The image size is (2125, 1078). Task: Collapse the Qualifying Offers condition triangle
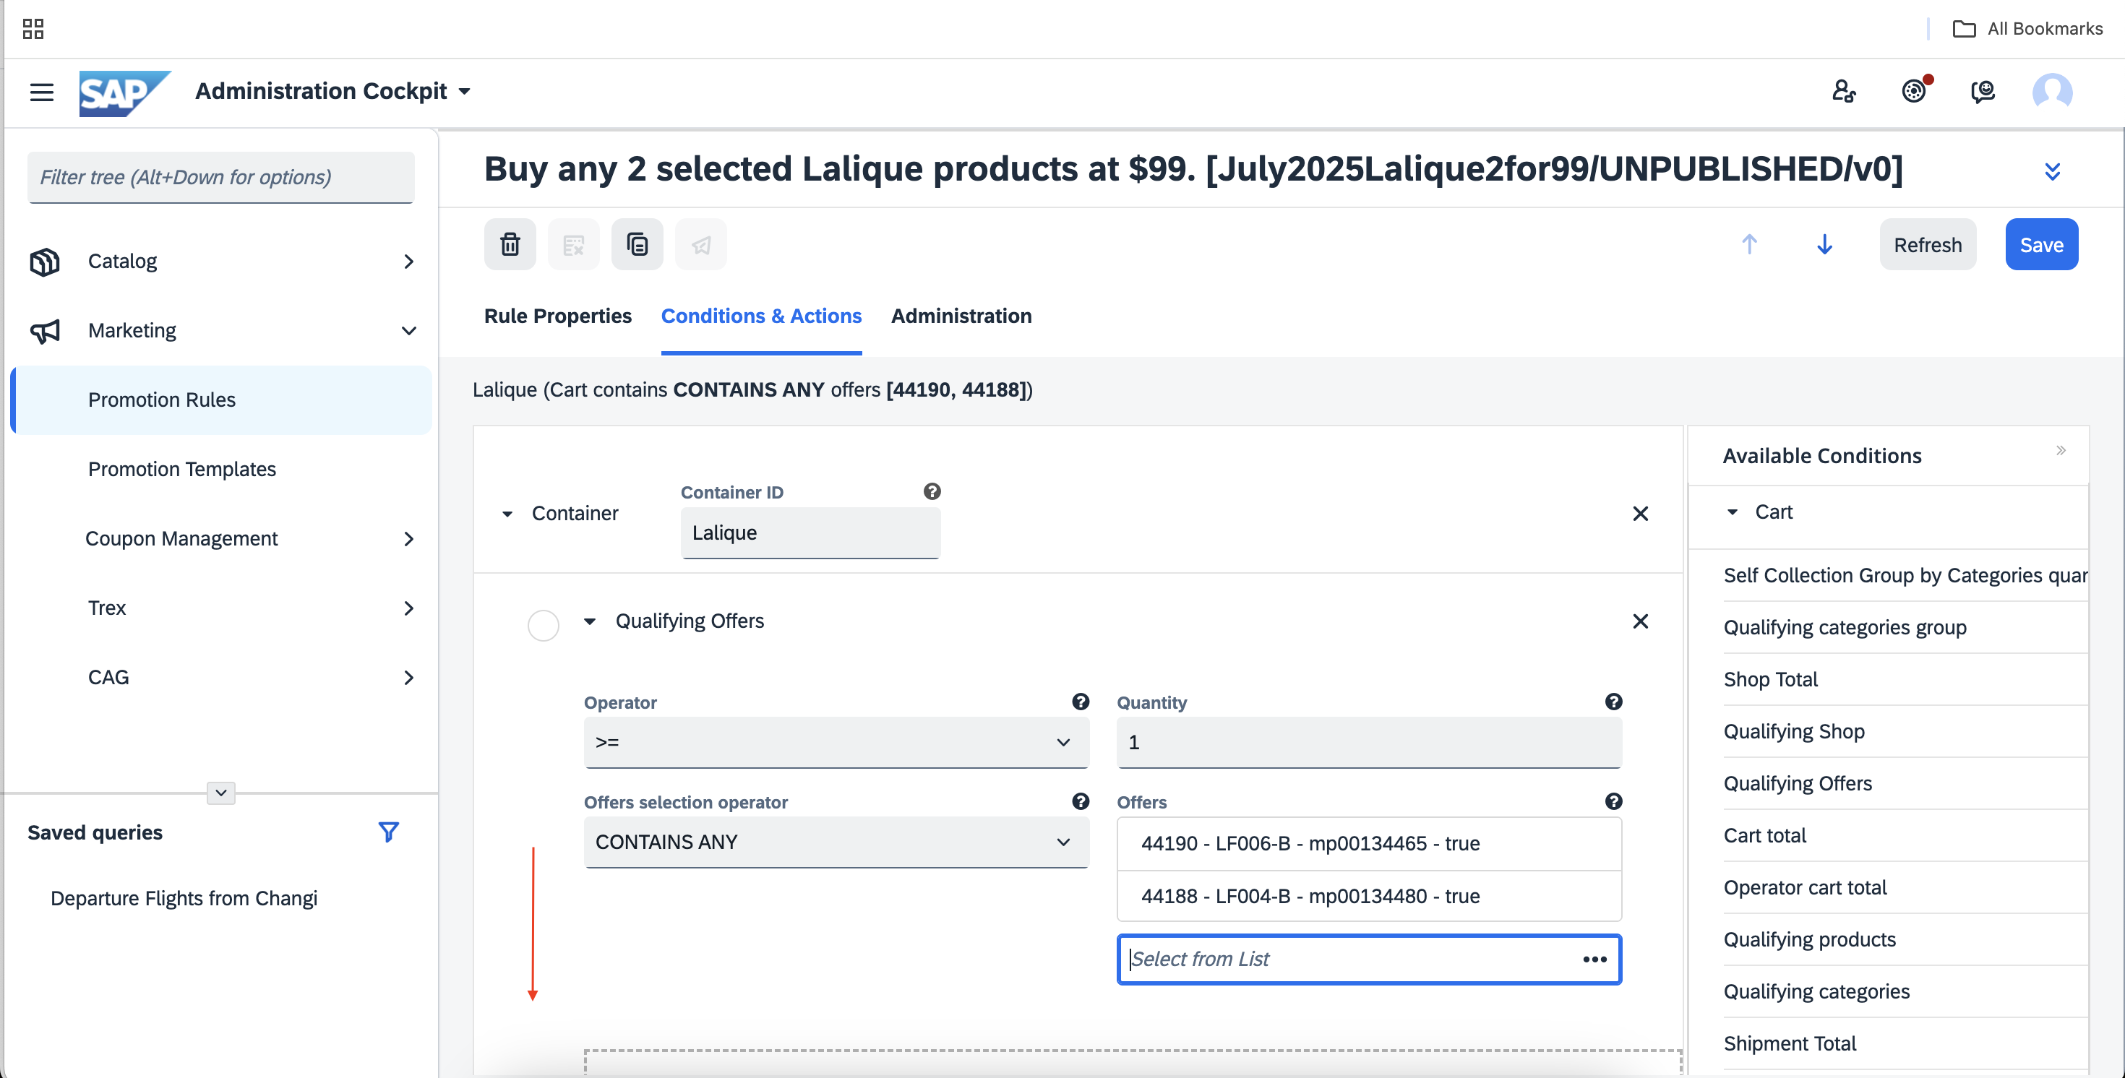(590, 621)
